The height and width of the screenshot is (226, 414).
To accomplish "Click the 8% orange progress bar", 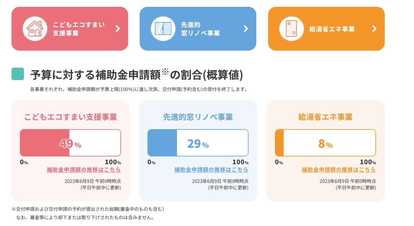I will pos(325,143).
